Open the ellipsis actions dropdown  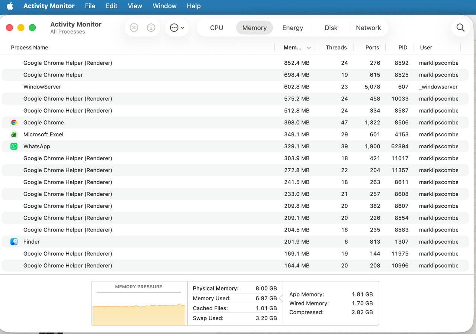pos(177,27)
